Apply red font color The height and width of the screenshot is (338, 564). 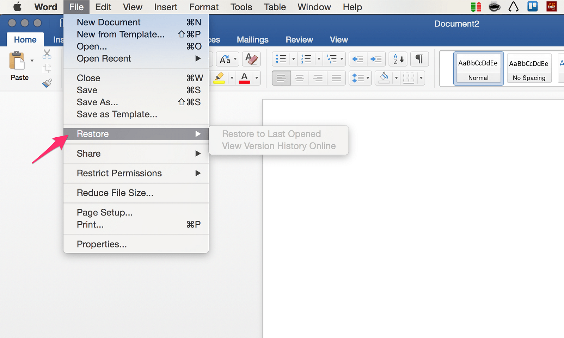[244, 78]
